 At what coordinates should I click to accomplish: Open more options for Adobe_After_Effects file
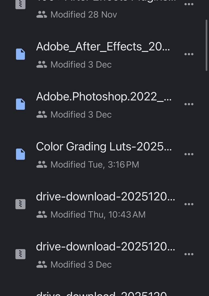pos(189,54)
